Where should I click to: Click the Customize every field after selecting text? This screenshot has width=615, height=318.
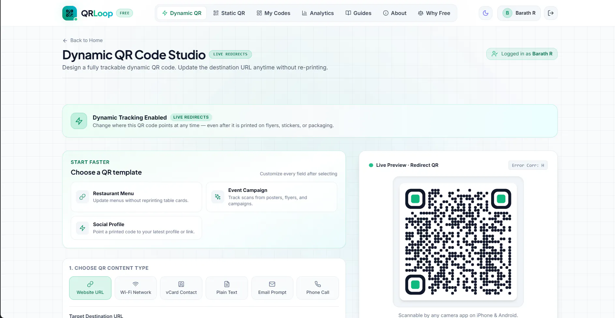coord(299,174)
